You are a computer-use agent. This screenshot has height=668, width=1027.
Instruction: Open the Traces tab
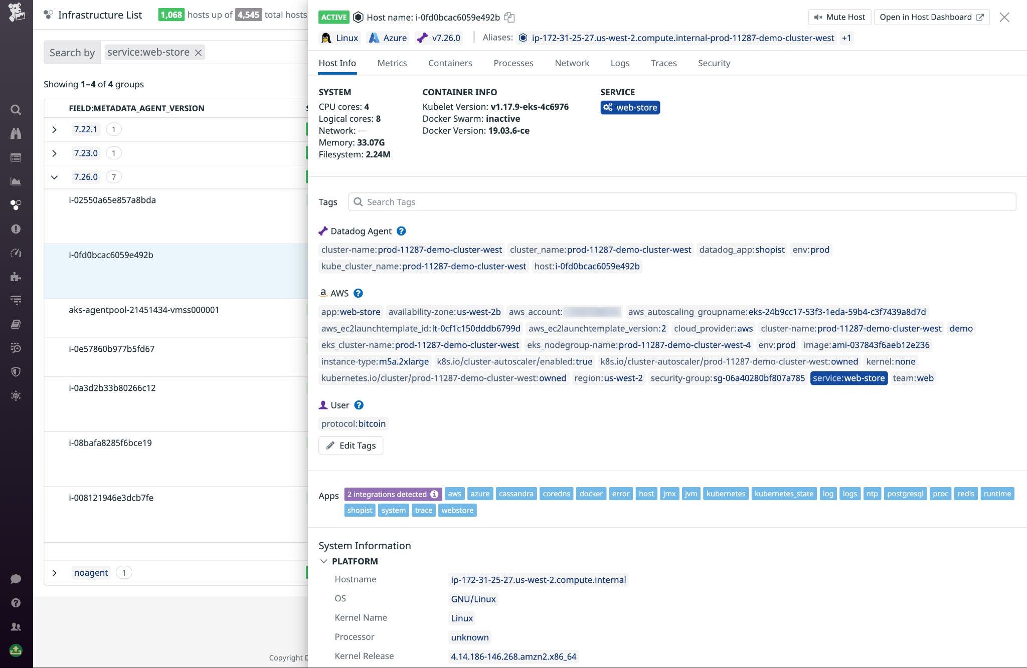(663, 63)
